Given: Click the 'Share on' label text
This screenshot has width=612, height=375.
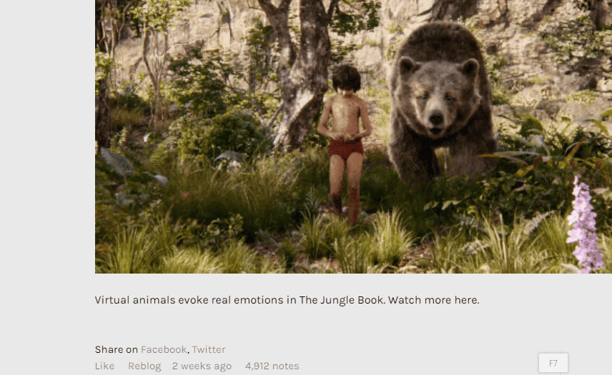Looking at the screenshot, I should [117, 350].
